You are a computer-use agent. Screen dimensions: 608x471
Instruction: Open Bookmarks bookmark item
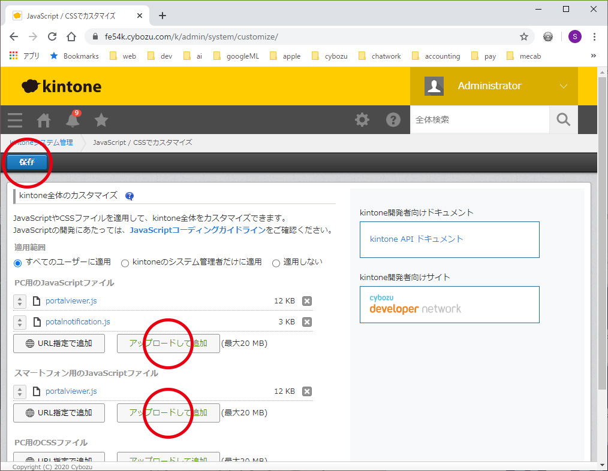[74, 56]
